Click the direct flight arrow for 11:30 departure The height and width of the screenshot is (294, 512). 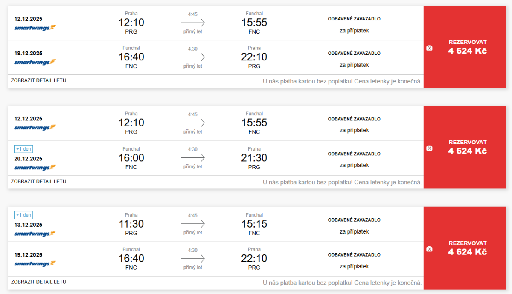(193, 224)
